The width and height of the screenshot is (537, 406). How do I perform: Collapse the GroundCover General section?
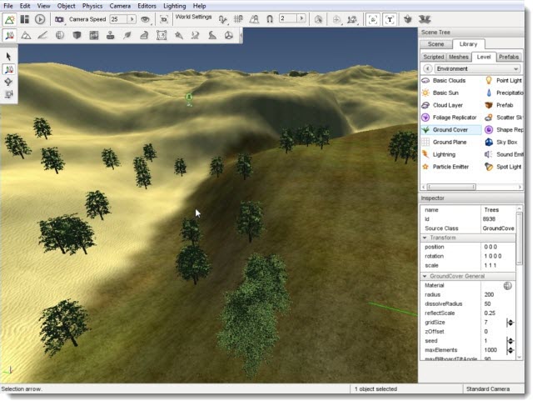[x=425, y=275]
